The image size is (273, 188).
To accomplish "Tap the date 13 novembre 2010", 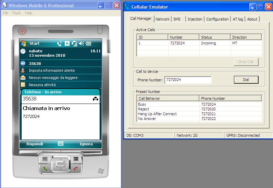I will (47, 55).
